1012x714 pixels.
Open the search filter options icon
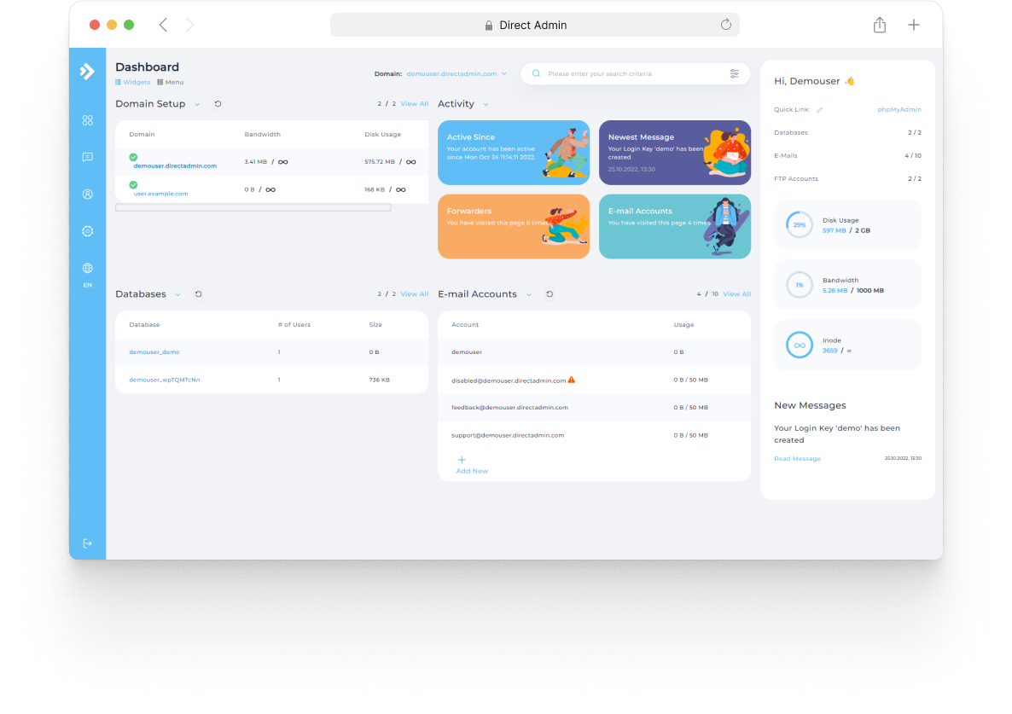[735, 73]
